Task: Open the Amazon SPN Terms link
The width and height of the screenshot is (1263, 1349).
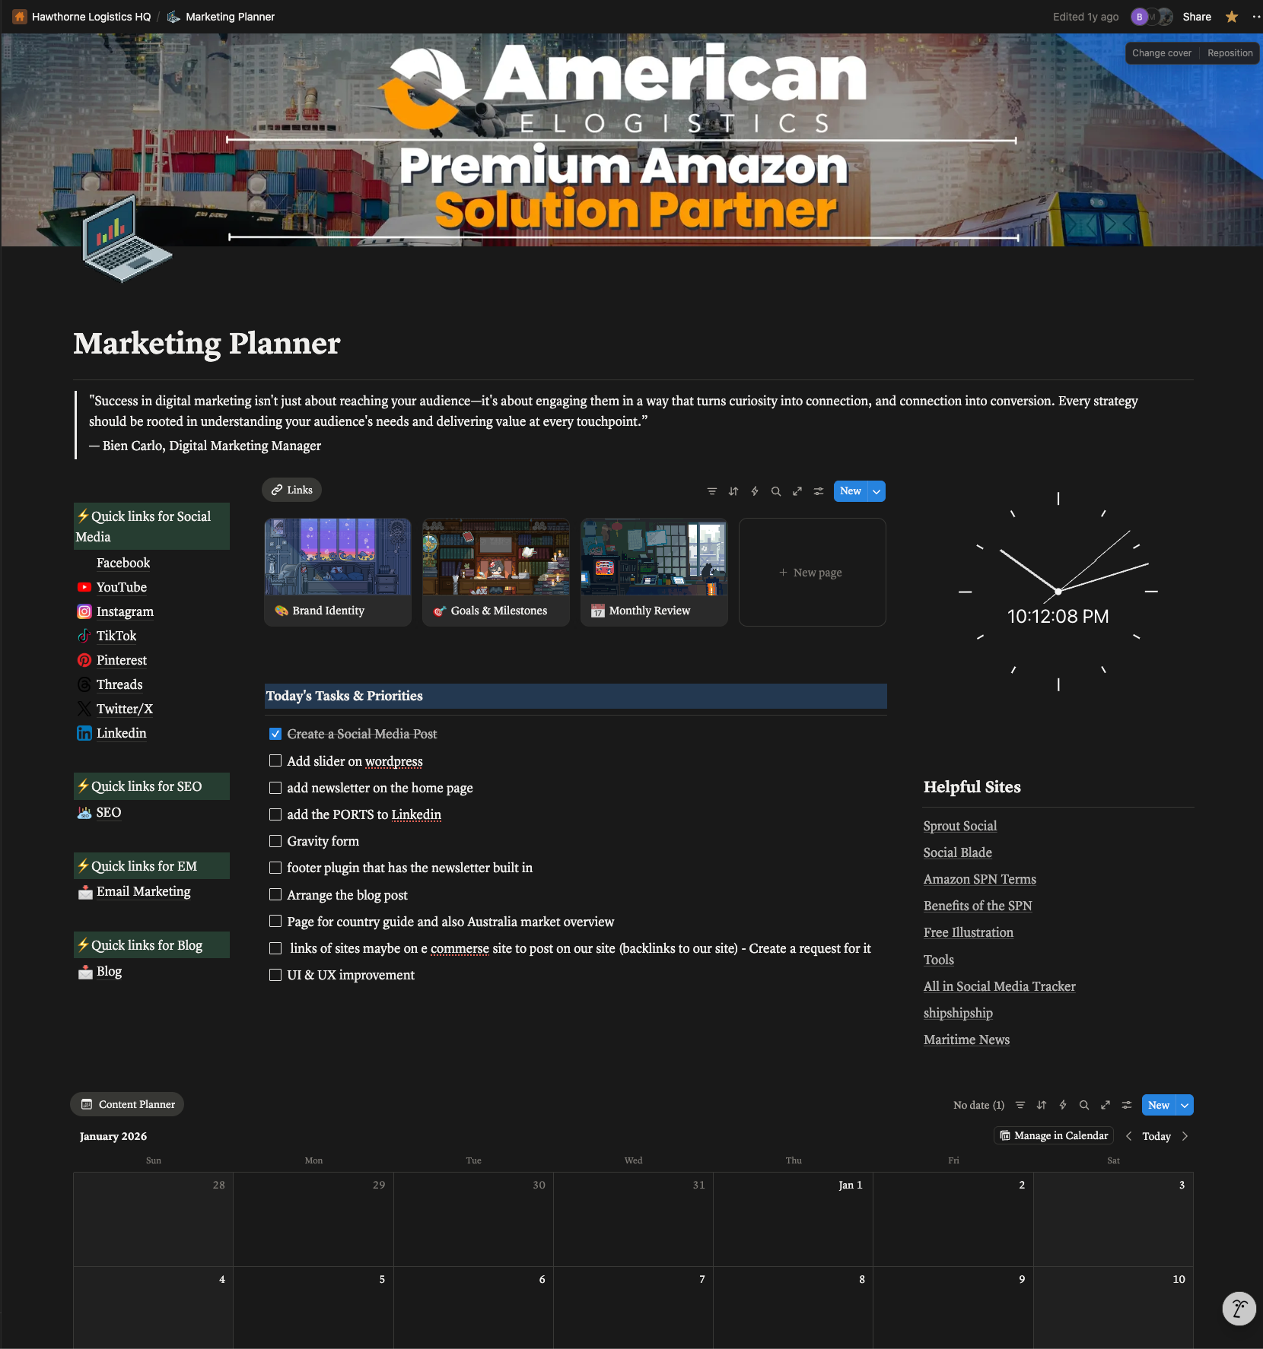Action: click(x=979, y=879)
